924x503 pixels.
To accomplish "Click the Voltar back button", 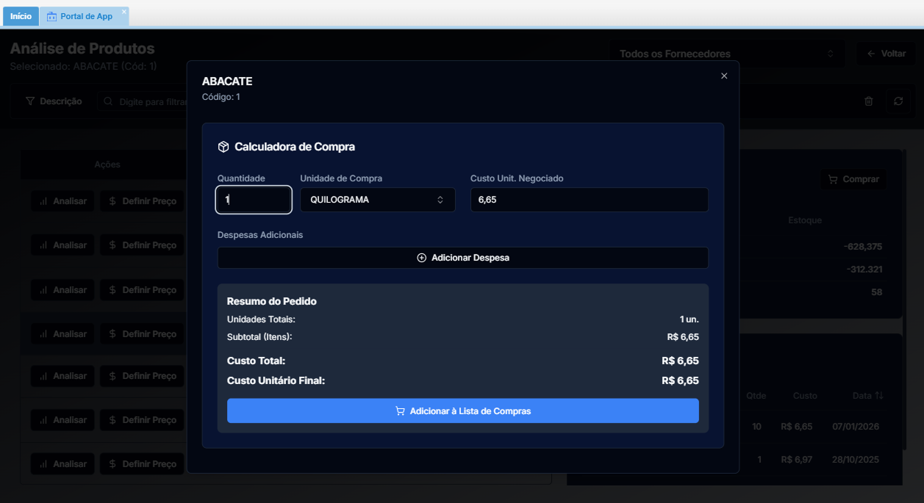I will tap(886, 54).
